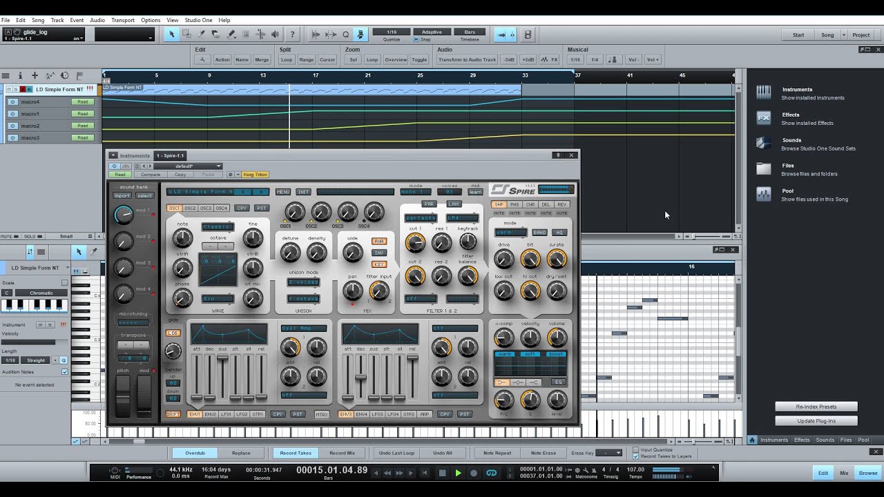
Task: Open Spire Classic oscillator mode selector
Action: pyautogui.click(x=218, y=226)
